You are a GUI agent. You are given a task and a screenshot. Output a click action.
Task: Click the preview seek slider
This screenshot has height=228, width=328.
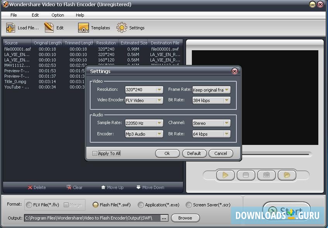coord(275,154)
